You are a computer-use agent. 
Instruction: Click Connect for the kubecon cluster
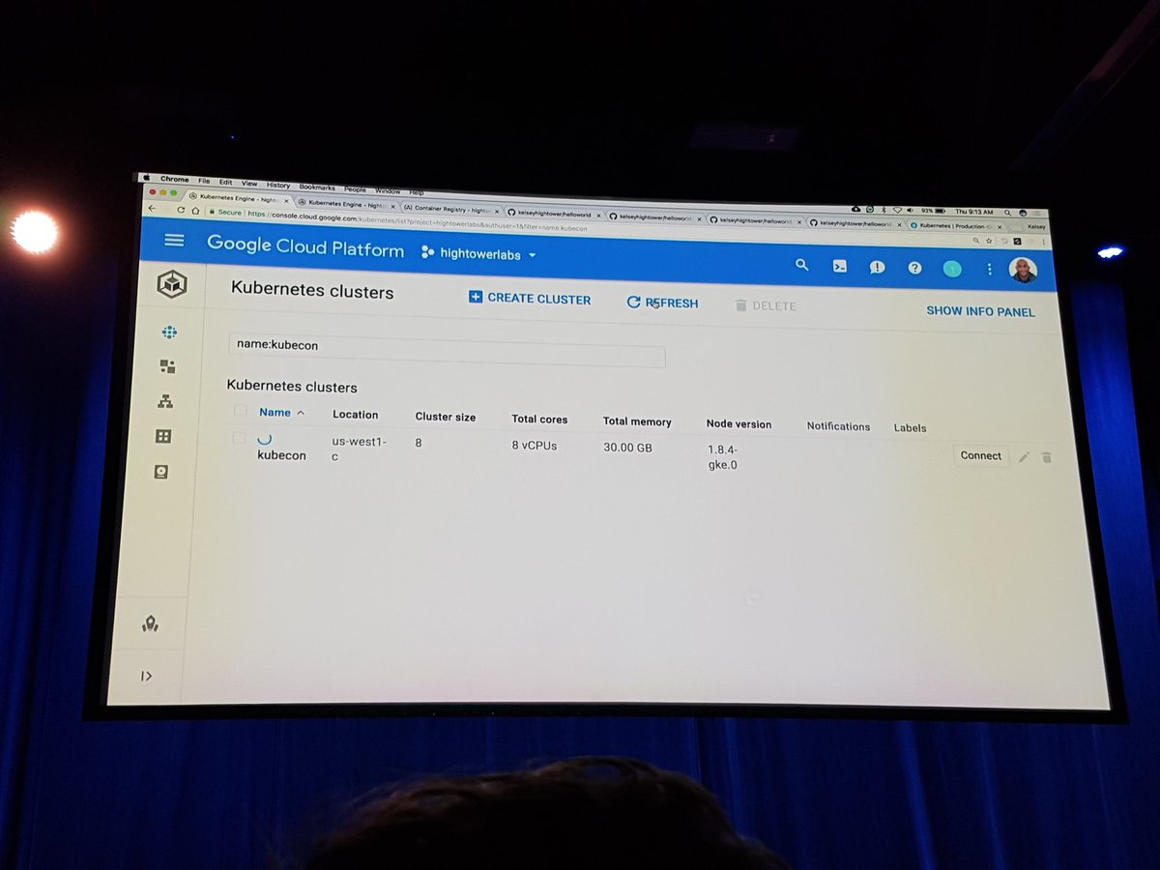[x=981, y=455]
